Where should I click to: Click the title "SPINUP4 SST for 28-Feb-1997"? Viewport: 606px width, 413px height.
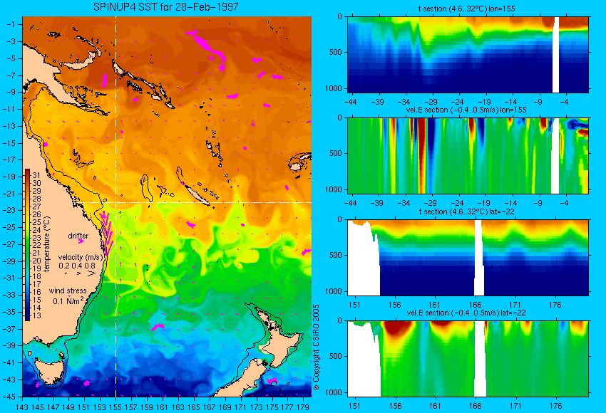pos(166,7)
